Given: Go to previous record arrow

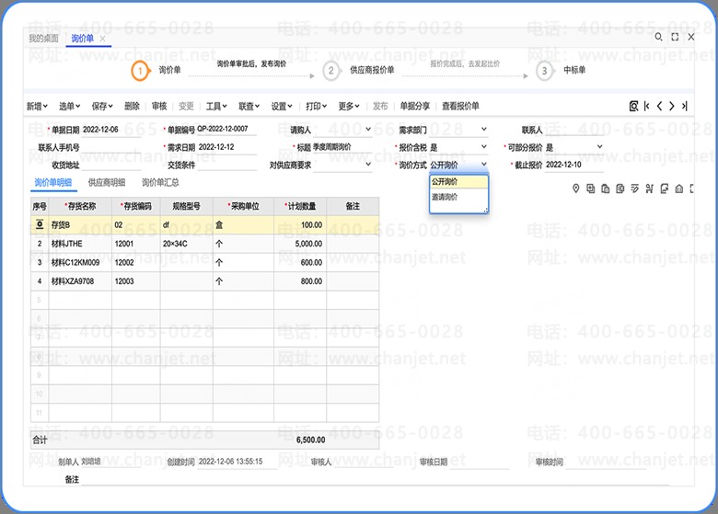Looking at the screenshot, I should (x=659, y=107).
